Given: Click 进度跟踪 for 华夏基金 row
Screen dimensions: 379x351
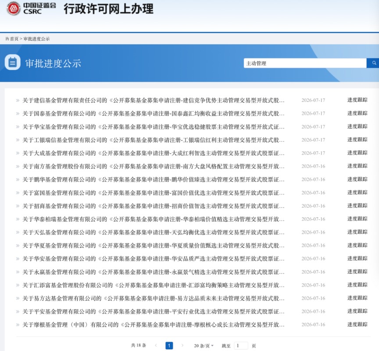Looking at the screenshot, I should tap(357, 245).
